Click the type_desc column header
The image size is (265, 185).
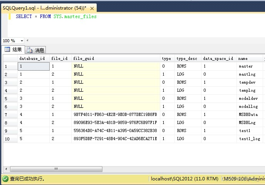[188, 58]
